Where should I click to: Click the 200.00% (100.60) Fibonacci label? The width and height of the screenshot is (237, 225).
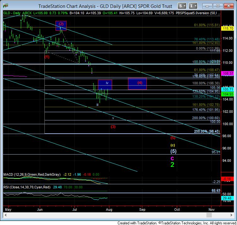pos(206,118)
